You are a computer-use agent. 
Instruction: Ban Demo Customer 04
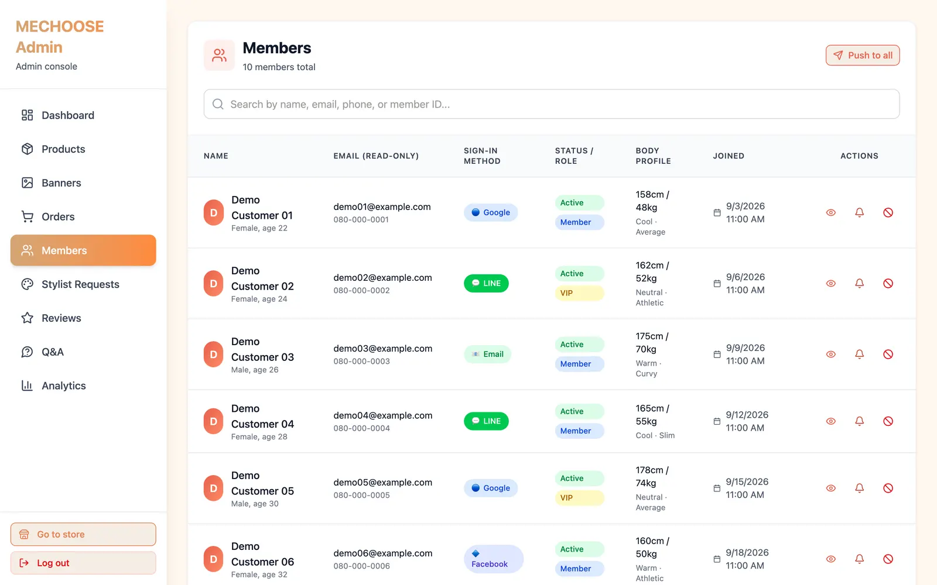point(888,421)
